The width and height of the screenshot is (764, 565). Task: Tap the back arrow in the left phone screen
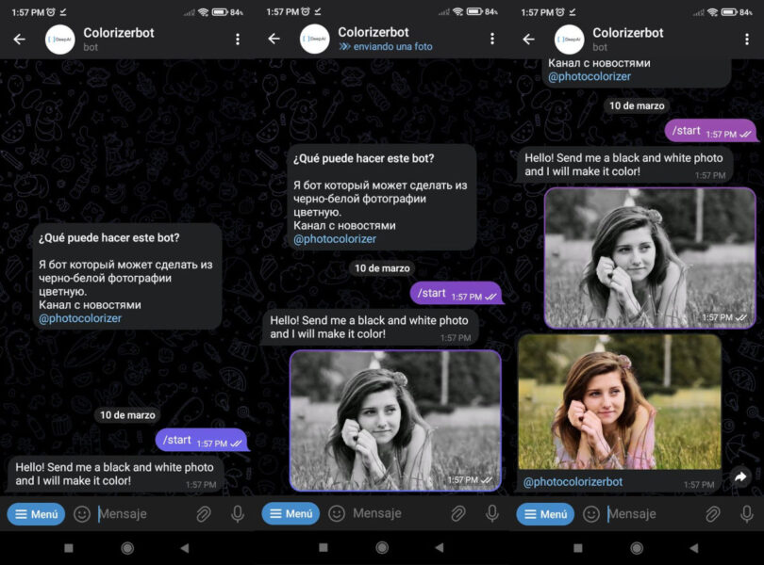pos(20,39)
